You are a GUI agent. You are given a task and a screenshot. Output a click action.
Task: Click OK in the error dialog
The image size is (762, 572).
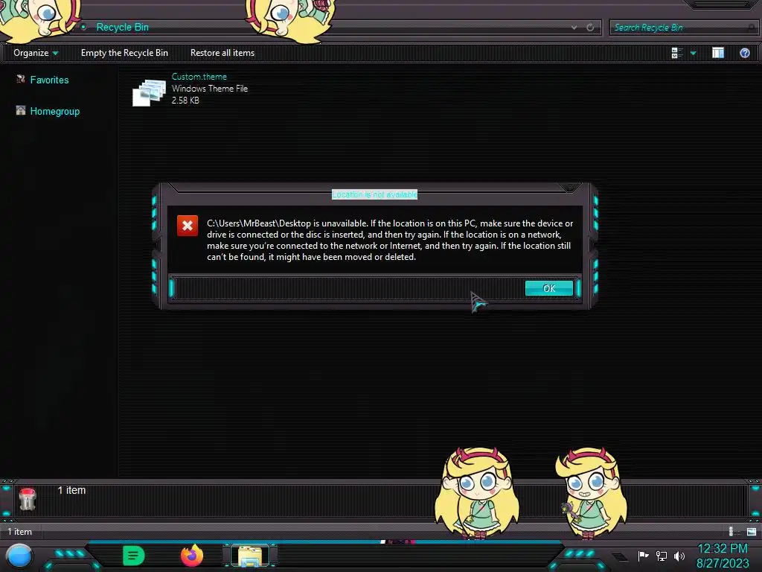(x=548, y=288)
